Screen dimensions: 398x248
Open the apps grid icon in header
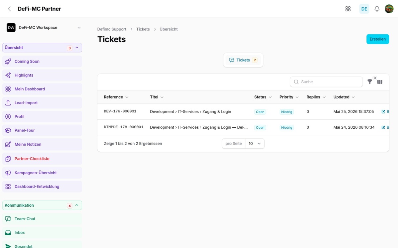348,9
